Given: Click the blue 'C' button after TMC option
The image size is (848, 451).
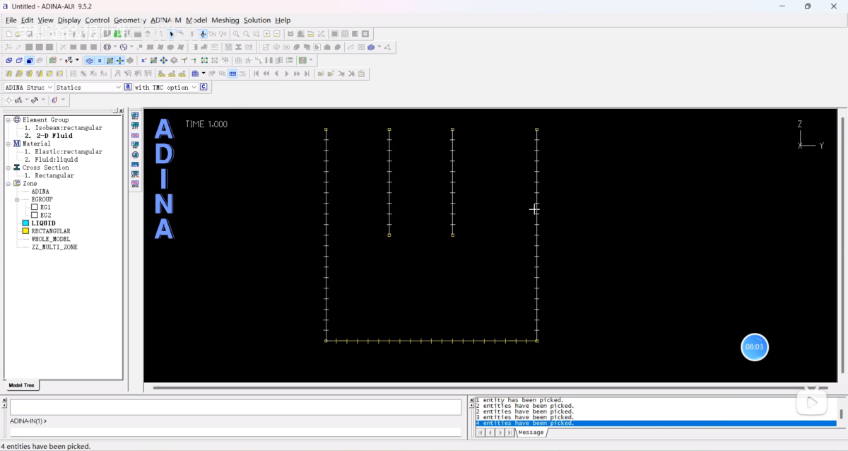Looking at the screenshot, I should [x=204, y=87].
